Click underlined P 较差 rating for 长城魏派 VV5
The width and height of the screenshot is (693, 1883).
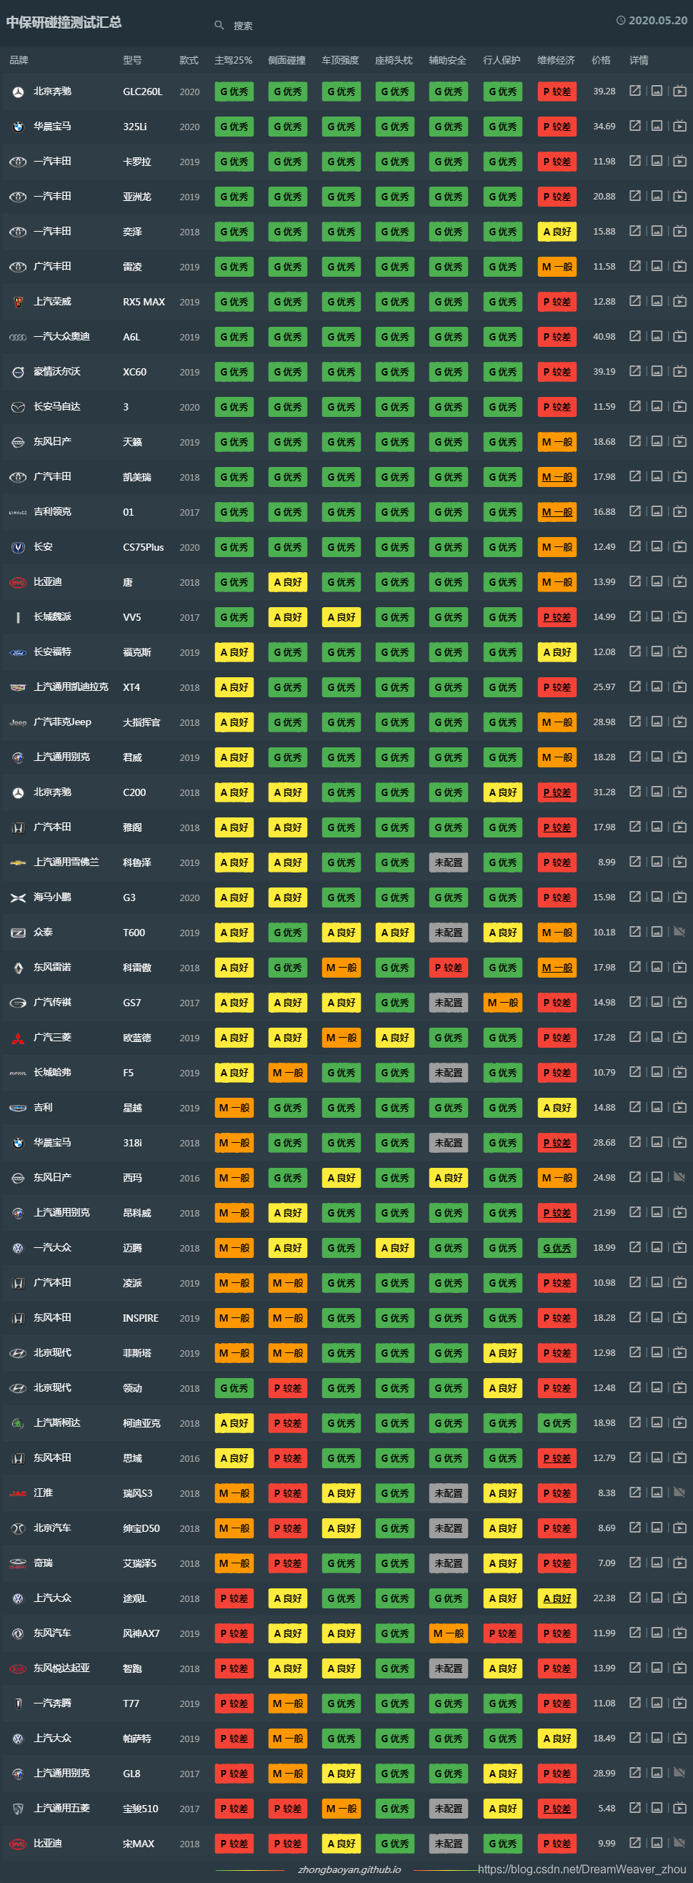tap(557, 617)
